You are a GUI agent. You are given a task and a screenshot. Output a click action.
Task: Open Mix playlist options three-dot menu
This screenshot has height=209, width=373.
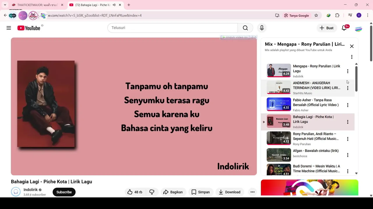pos(352,57)
